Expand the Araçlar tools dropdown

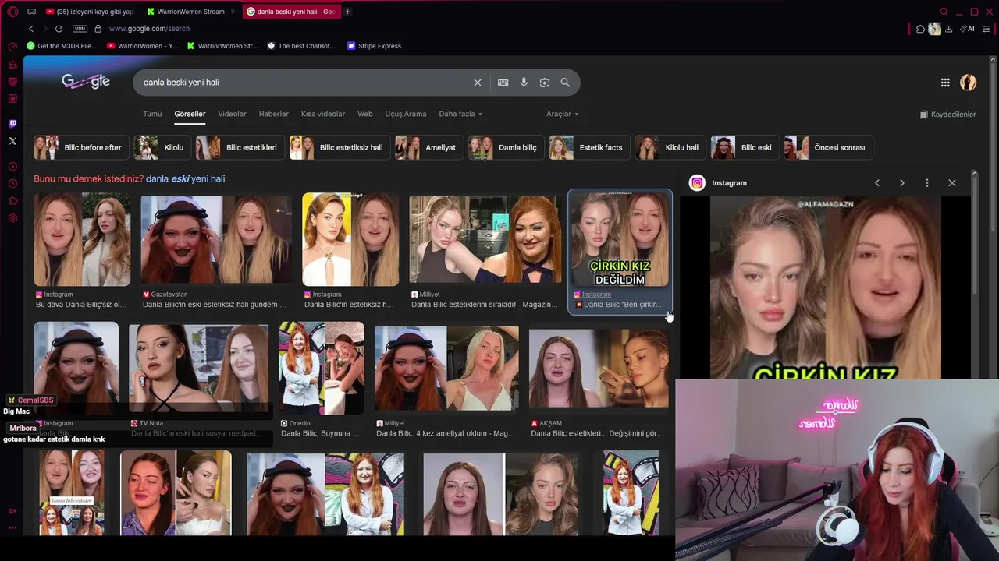[563, 114]
